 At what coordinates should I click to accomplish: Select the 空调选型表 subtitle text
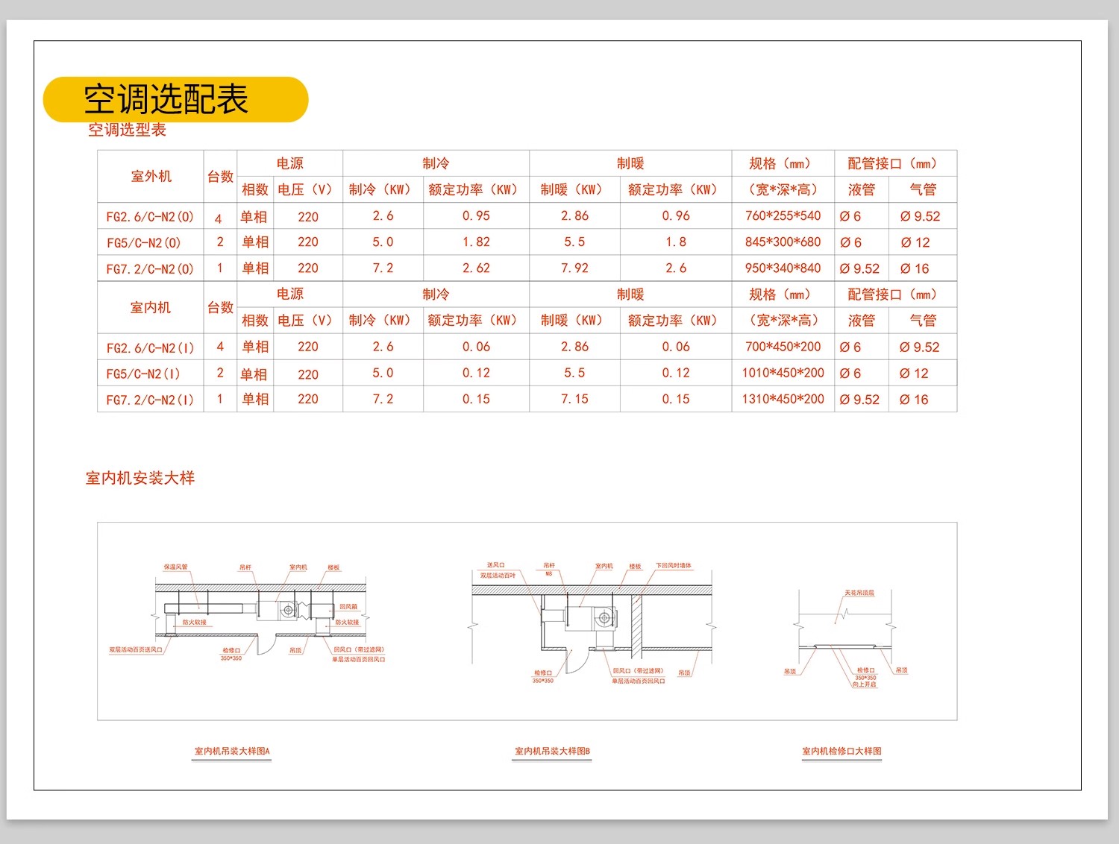127,130
